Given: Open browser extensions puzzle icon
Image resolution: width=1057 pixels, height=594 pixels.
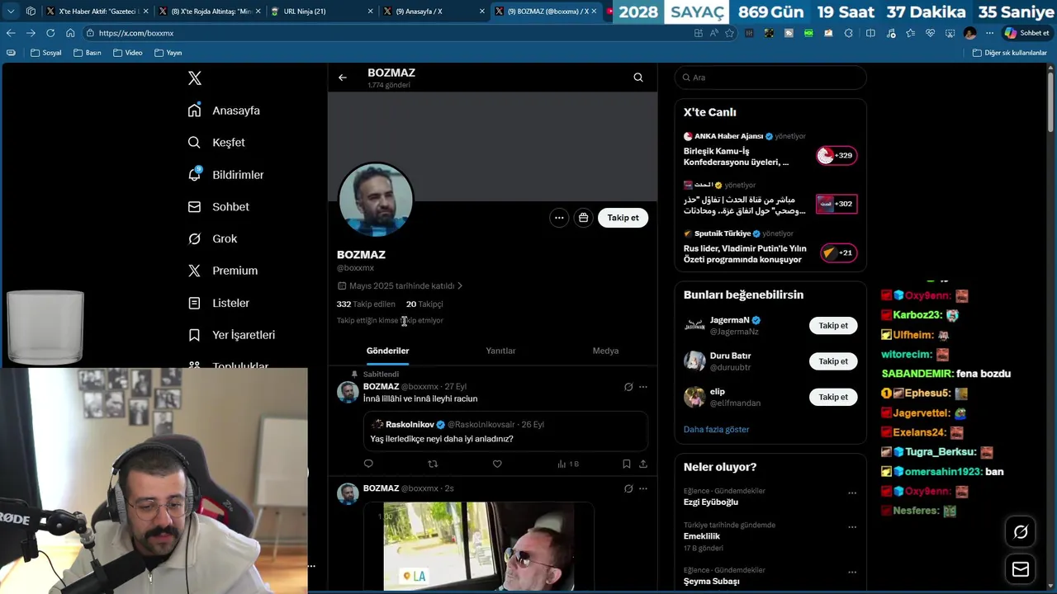Looking at the screenshot, I should click(x=849, y=33).
